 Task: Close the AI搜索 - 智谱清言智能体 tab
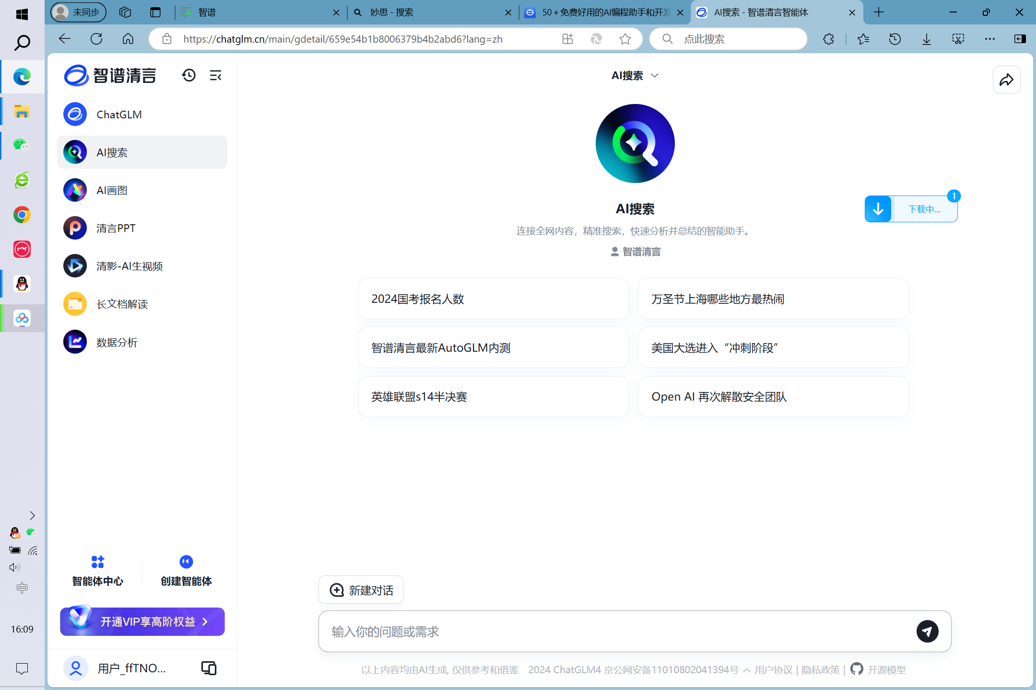click(x=852, y=13)
